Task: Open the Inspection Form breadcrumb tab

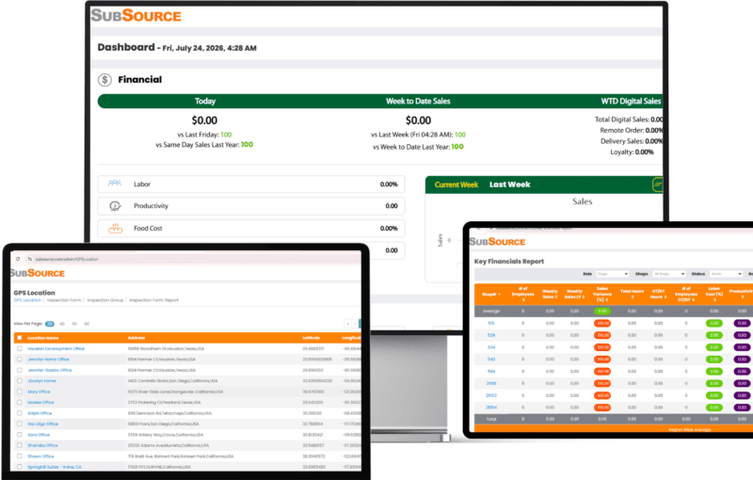Action: click(x=64, y=300)
